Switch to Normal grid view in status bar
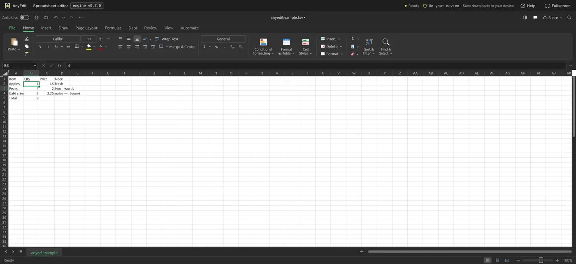 click(488, 260)
